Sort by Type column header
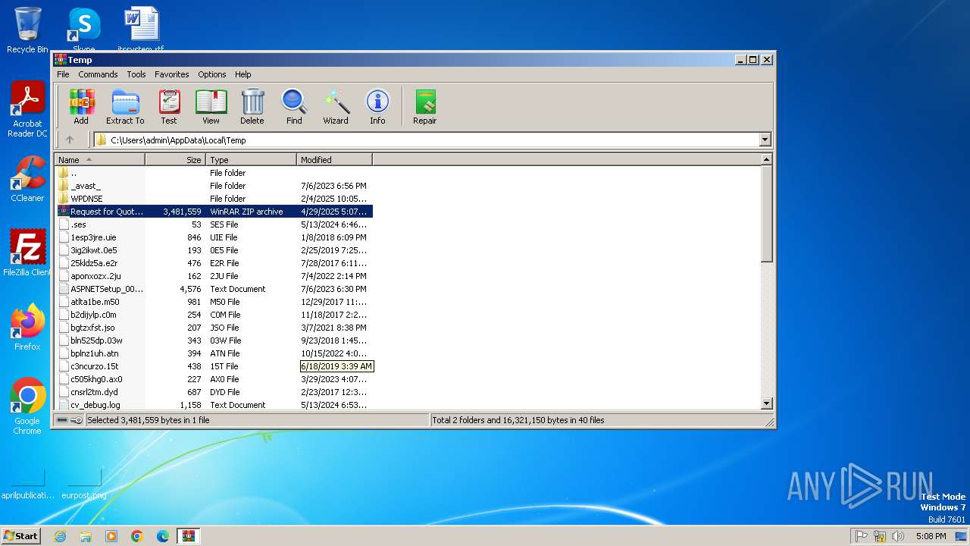This screenshot has height=546, width=970. coord(251,159)
